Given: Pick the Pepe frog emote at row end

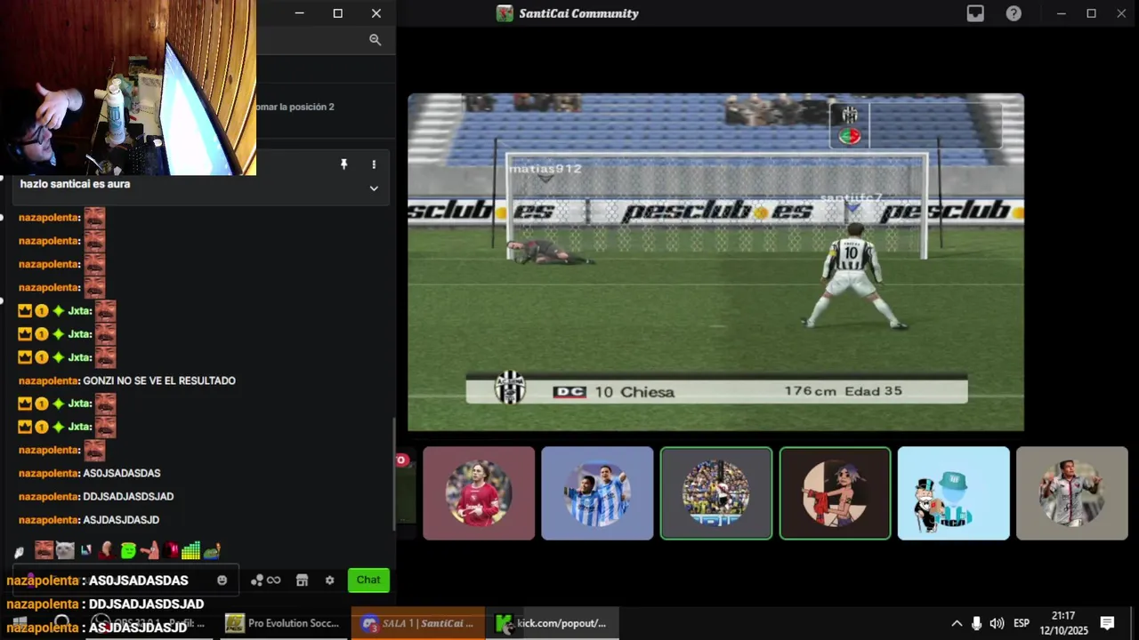Looking at the screenshot, I should point(212,551).
